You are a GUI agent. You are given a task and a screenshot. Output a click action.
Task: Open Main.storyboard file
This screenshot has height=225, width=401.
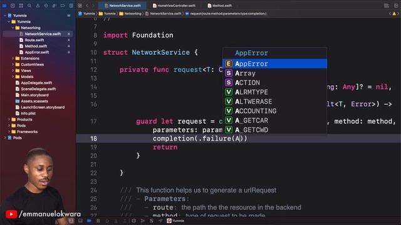click(x=32, y=95)
